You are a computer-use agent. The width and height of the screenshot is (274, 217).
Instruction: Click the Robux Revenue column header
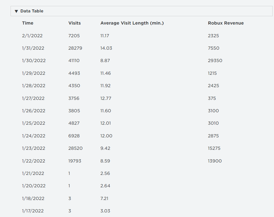click(x=226, y=23)
